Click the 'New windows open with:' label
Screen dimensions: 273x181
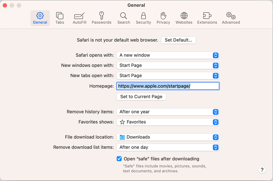88,65
